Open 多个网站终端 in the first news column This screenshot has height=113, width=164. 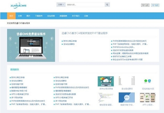point(17,98)
